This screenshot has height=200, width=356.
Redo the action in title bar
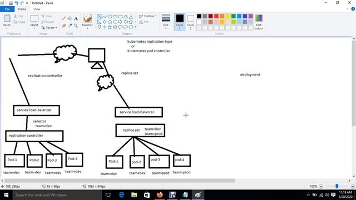[22, 3]
